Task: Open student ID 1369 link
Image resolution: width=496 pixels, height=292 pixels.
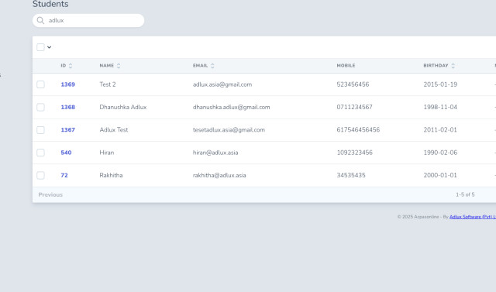Action: pyautogui.click(x=67, y=84)
